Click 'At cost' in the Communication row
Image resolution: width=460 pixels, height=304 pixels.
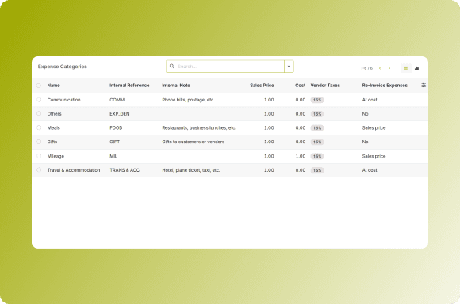coord(370,100)
